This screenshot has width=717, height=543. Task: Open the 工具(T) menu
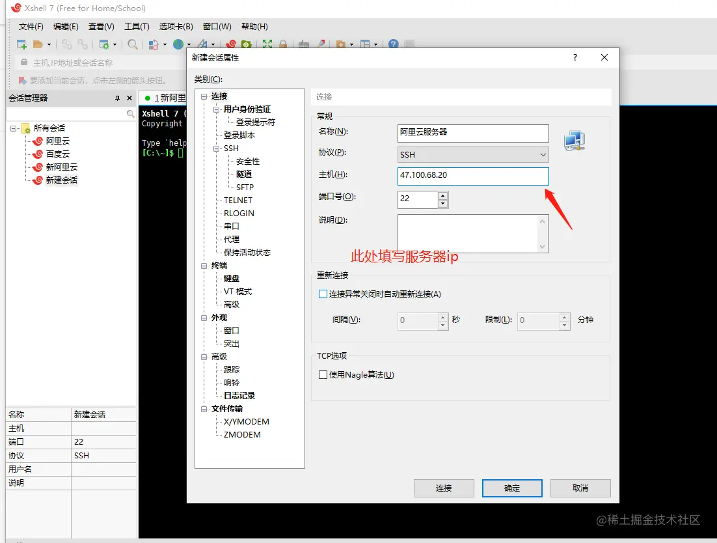coord(137,27)
